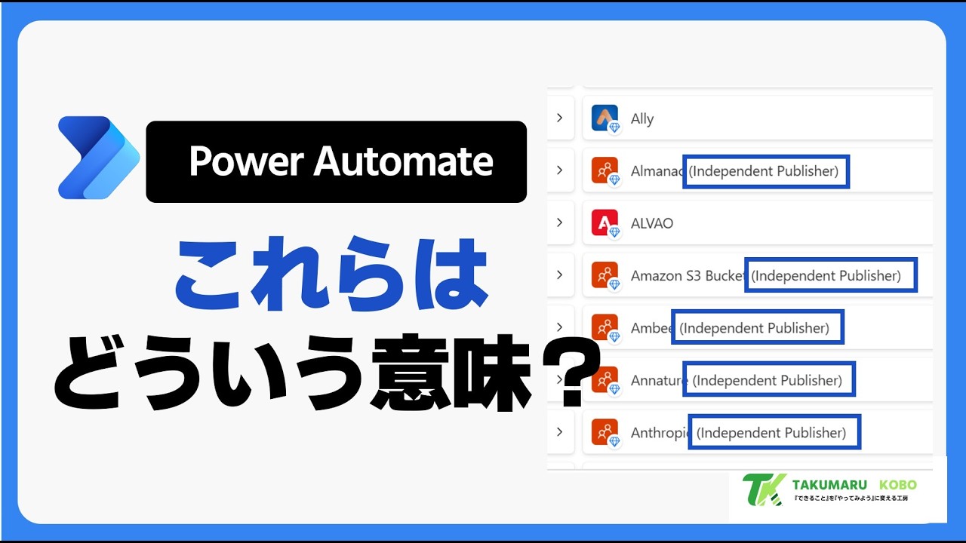Click the Independent Publisher label beside Annature
Screen dimensions: 966x543
point(769,380)
